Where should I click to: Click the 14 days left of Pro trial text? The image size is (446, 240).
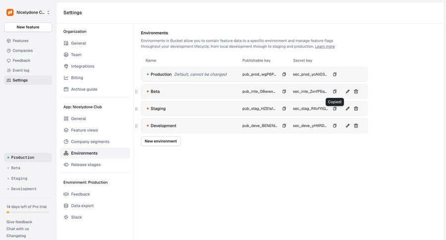26,207
